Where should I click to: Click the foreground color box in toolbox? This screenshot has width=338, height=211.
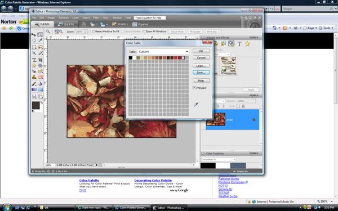tap(36, 106)
